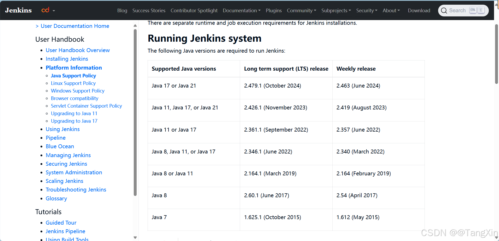This screenshot has width=499, height=241.
Task: Open the Managing Jenkins chapter
Action: (x=68, y=155)
